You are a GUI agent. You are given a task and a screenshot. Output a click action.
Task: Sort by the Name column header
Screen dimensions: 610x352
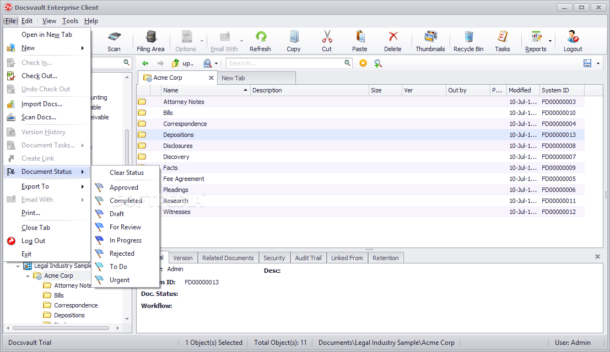point(206,90)
